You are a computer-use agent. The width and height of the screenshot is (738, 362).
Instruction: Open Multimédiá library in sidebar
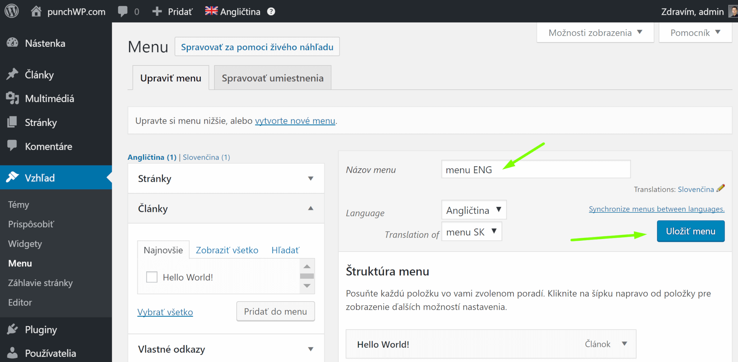[x=49, y=99]
